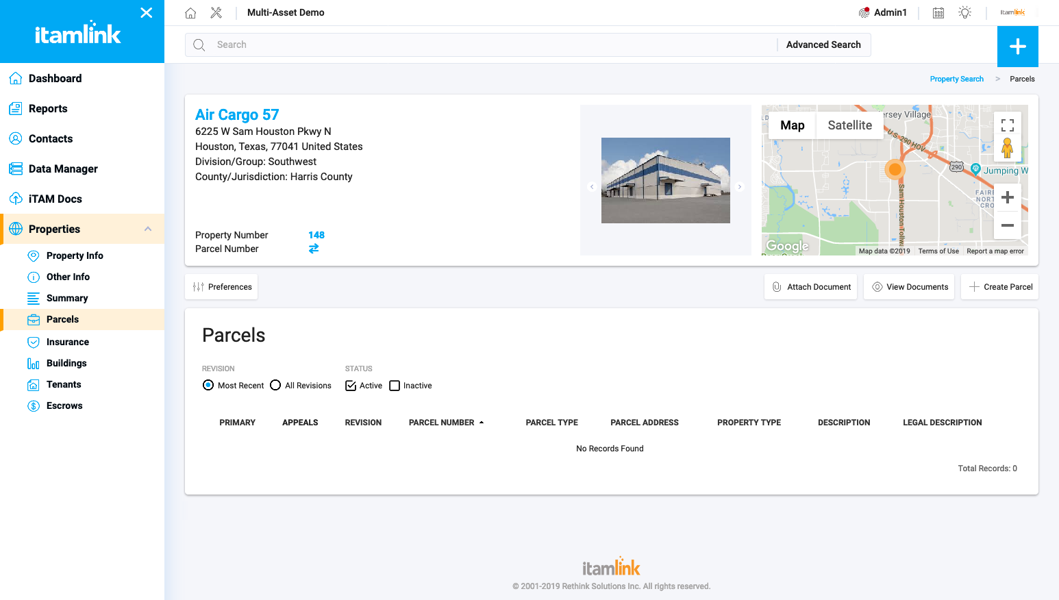Toggle map fullscreen view
1059x600 pixels.
point(1007,125)
